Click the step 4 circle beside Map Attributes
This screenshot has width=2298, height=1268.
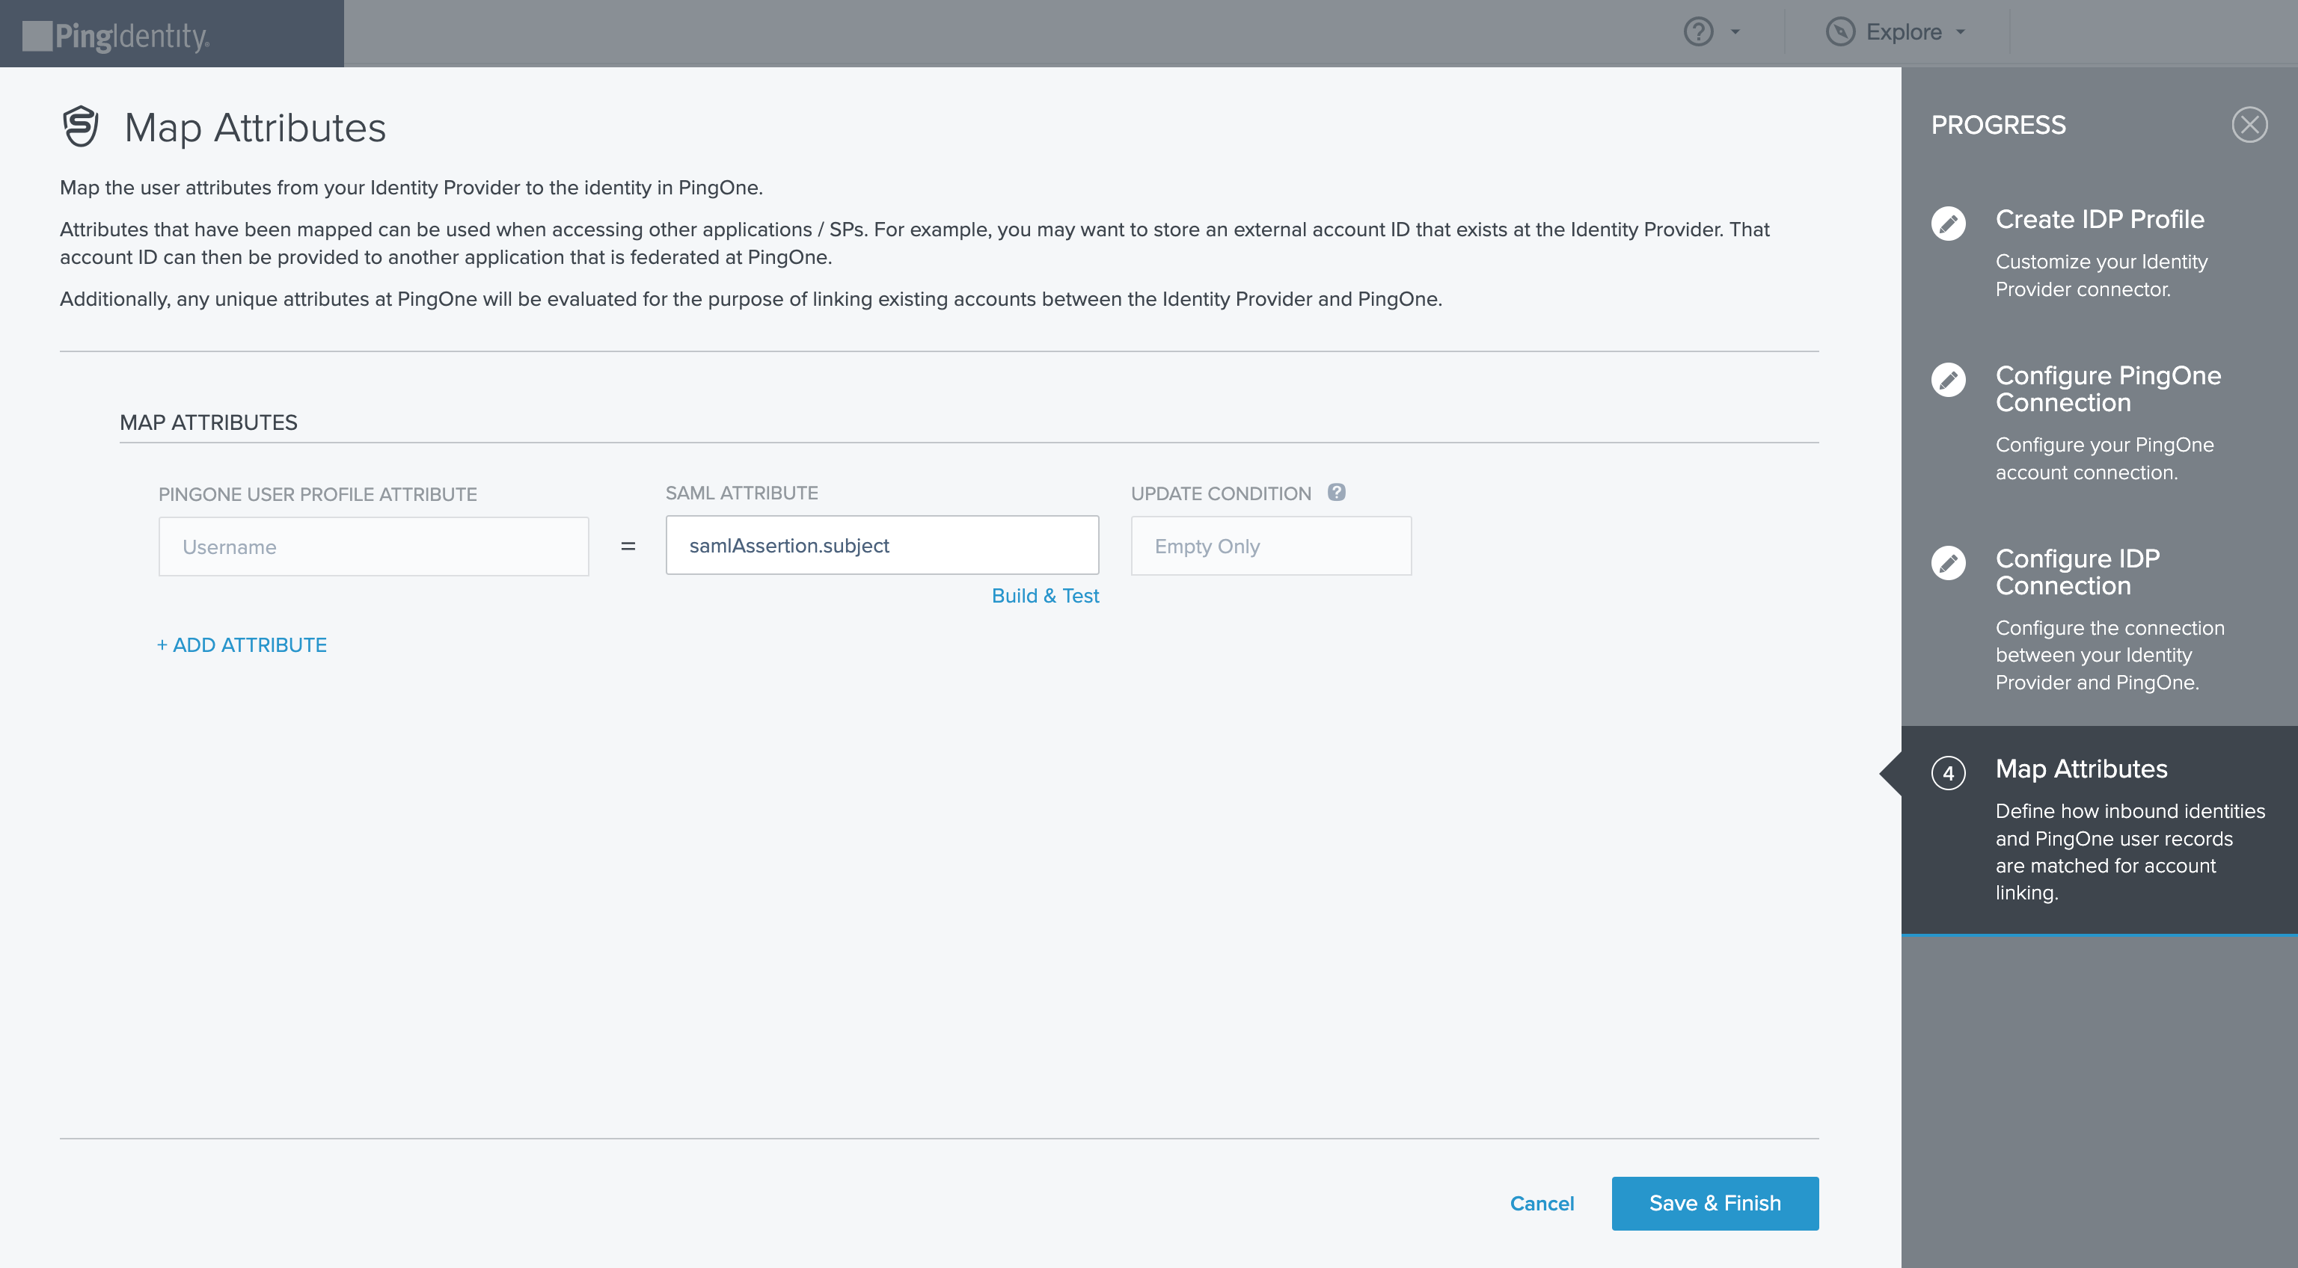[x=1949, y=773]
